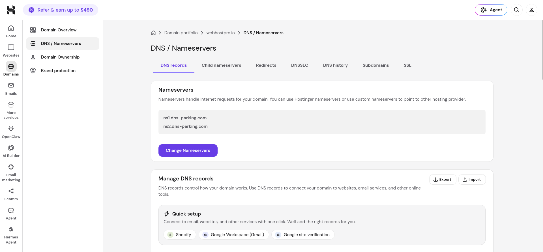Click ns1.dns-parking.com nameserver text
The height and width of the screenshot is (252, 543).
click(x=185, y=118)
